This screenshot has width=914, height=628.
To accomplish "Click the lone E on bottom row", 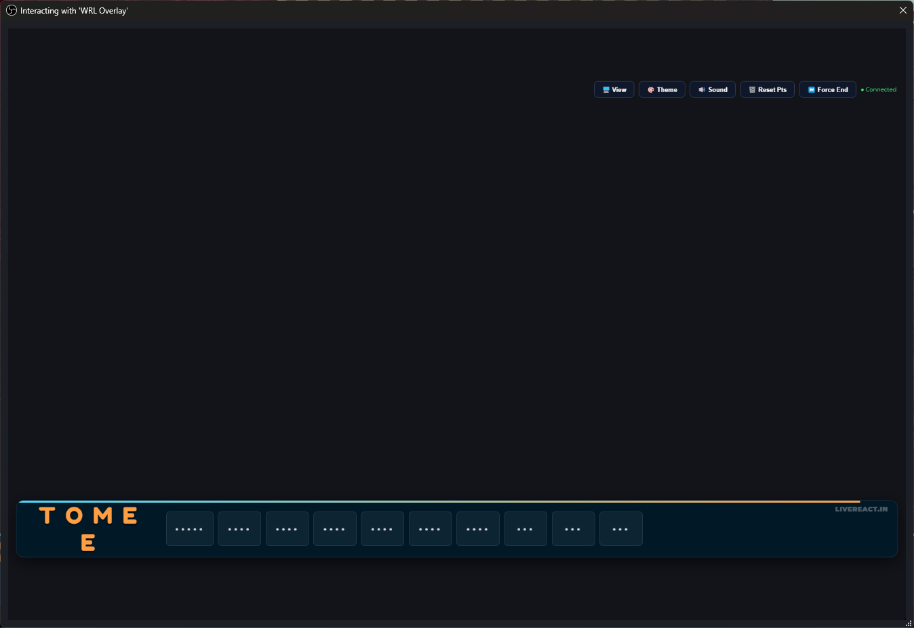I will (x=88, y=543).
